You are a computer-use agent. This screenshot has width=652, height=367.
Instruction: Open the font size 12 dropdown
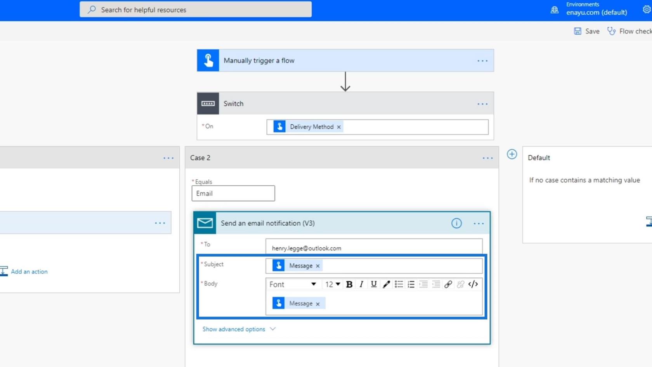pyautogui.click(x=333, y=285)
